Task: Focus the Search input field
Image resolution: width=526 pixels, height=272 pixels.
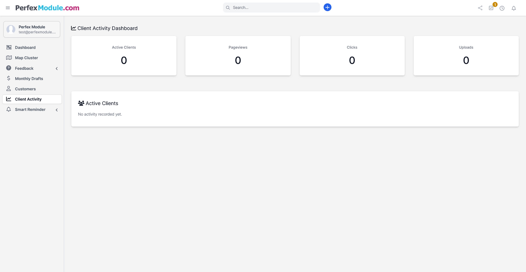Action: tap(274, 8)
